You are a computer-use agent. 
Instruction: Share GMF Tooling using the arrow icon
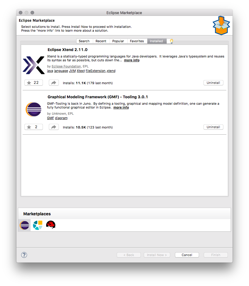tap(54, 127)
